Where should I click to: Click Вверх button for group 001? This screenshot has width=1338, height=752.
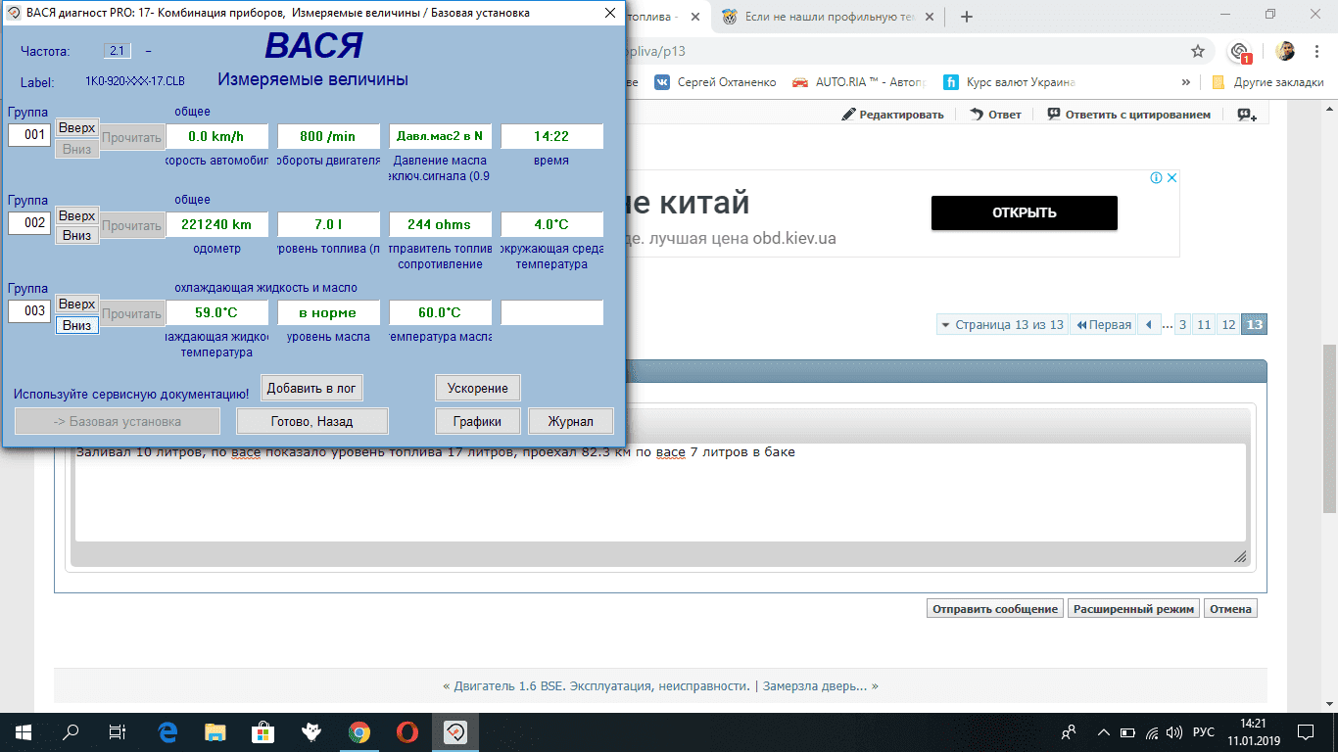pyautogui.click(x=76, y=128)
